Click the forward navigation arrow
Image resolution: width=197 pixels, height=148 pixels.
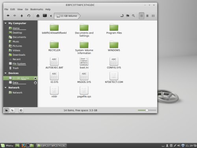click(x=15, y=16)
